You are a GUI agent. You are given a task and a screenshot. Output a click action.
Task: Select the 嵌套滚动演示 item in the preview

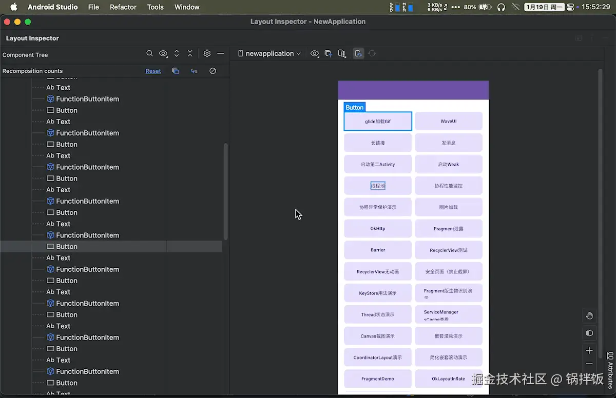coord(449,336)
